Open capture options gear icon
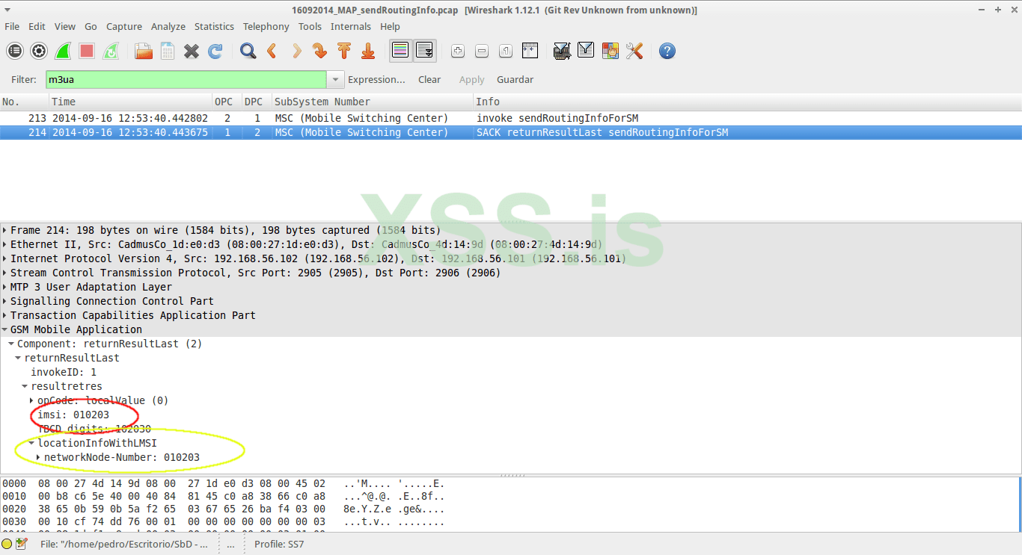 39,51
